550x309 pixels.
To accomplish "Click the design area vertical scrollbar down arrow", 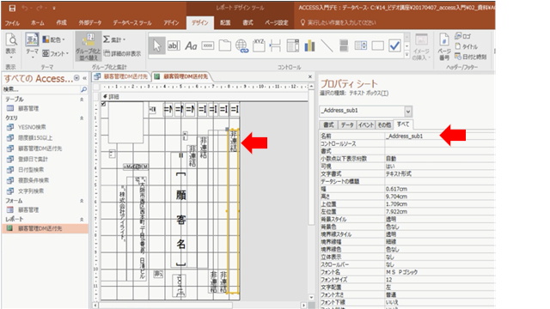I will click(311, 298).
